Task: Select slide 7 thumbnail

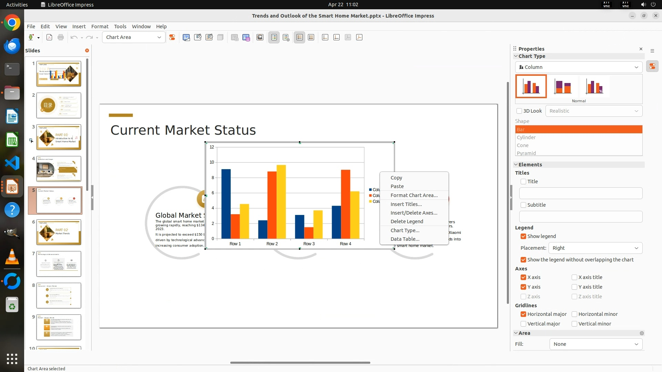Action: pyautogui.click(x=59, y=264)
